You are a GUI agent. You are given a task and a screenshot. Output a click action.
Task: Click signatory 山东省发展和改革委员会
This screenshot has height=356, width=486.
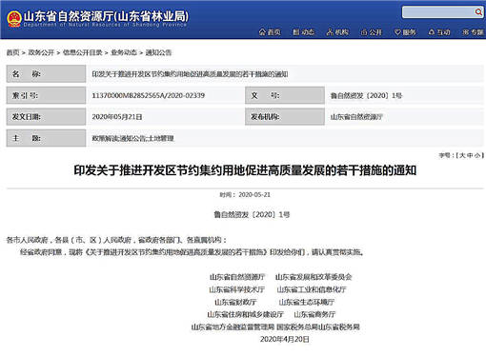314,277
